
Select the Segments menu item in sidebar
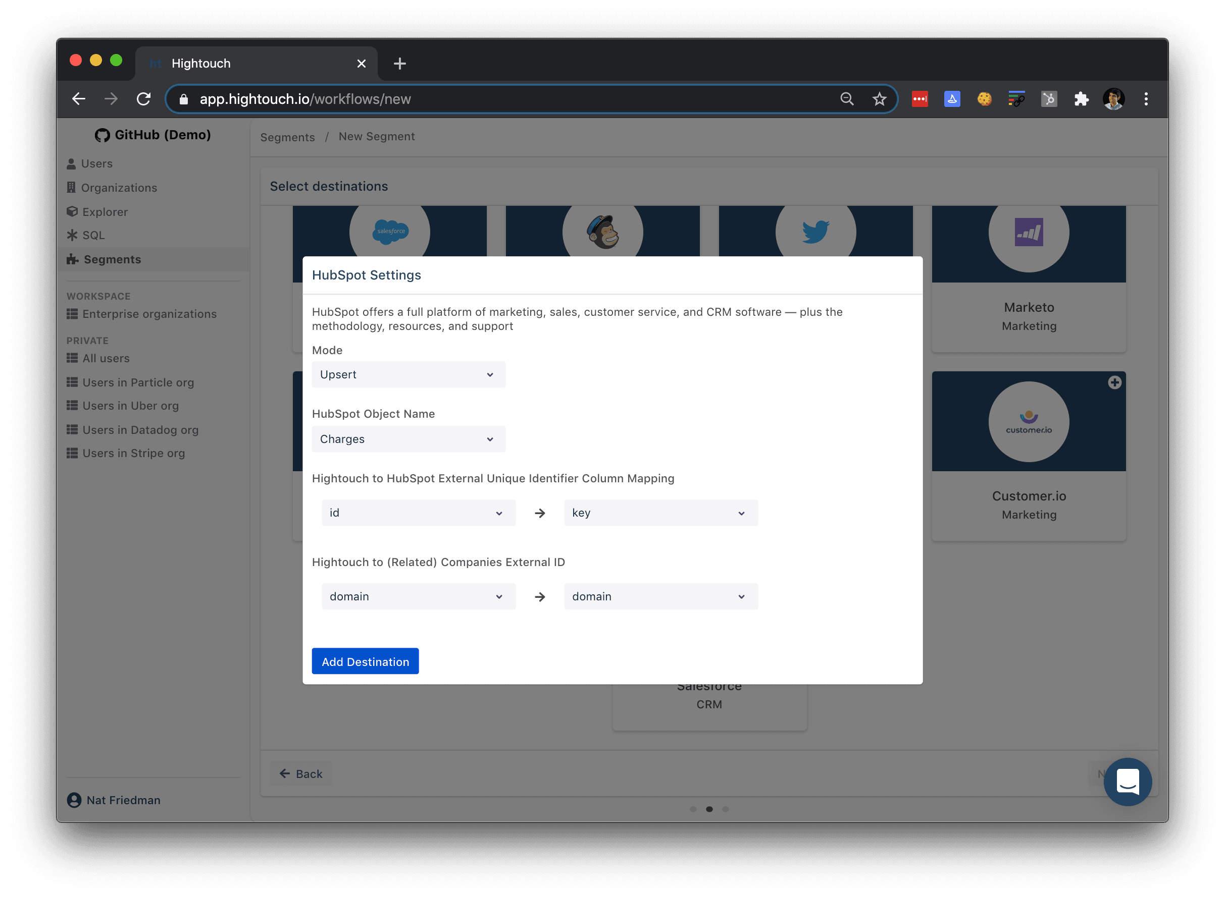click(112, 258)
